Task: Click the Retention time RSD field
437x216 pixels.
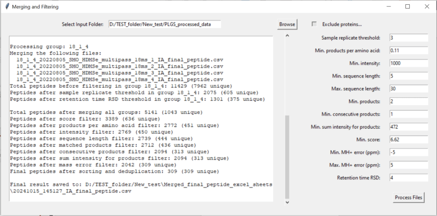Action: [x=408, y=178]
